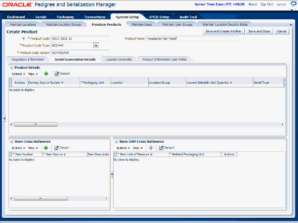298x223 pixels.
Task: Expand the left side panel splitter arrow
Action: [4, 119]
